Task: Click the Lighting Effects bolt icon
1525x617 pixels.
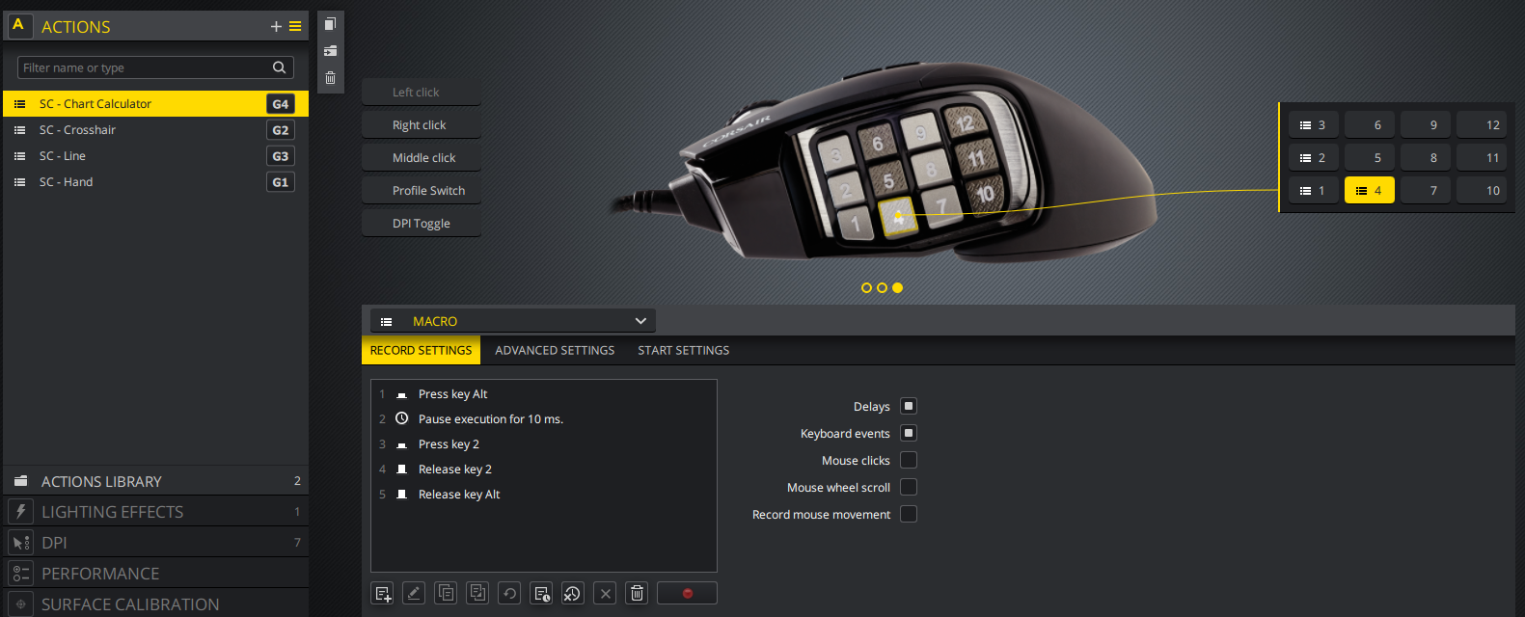Action: pos(20,512)
